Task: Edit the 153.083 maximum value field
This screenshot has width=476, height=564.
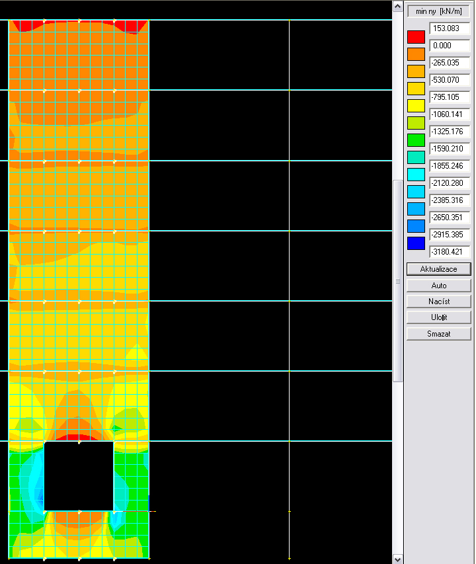Action: [450, 28]
